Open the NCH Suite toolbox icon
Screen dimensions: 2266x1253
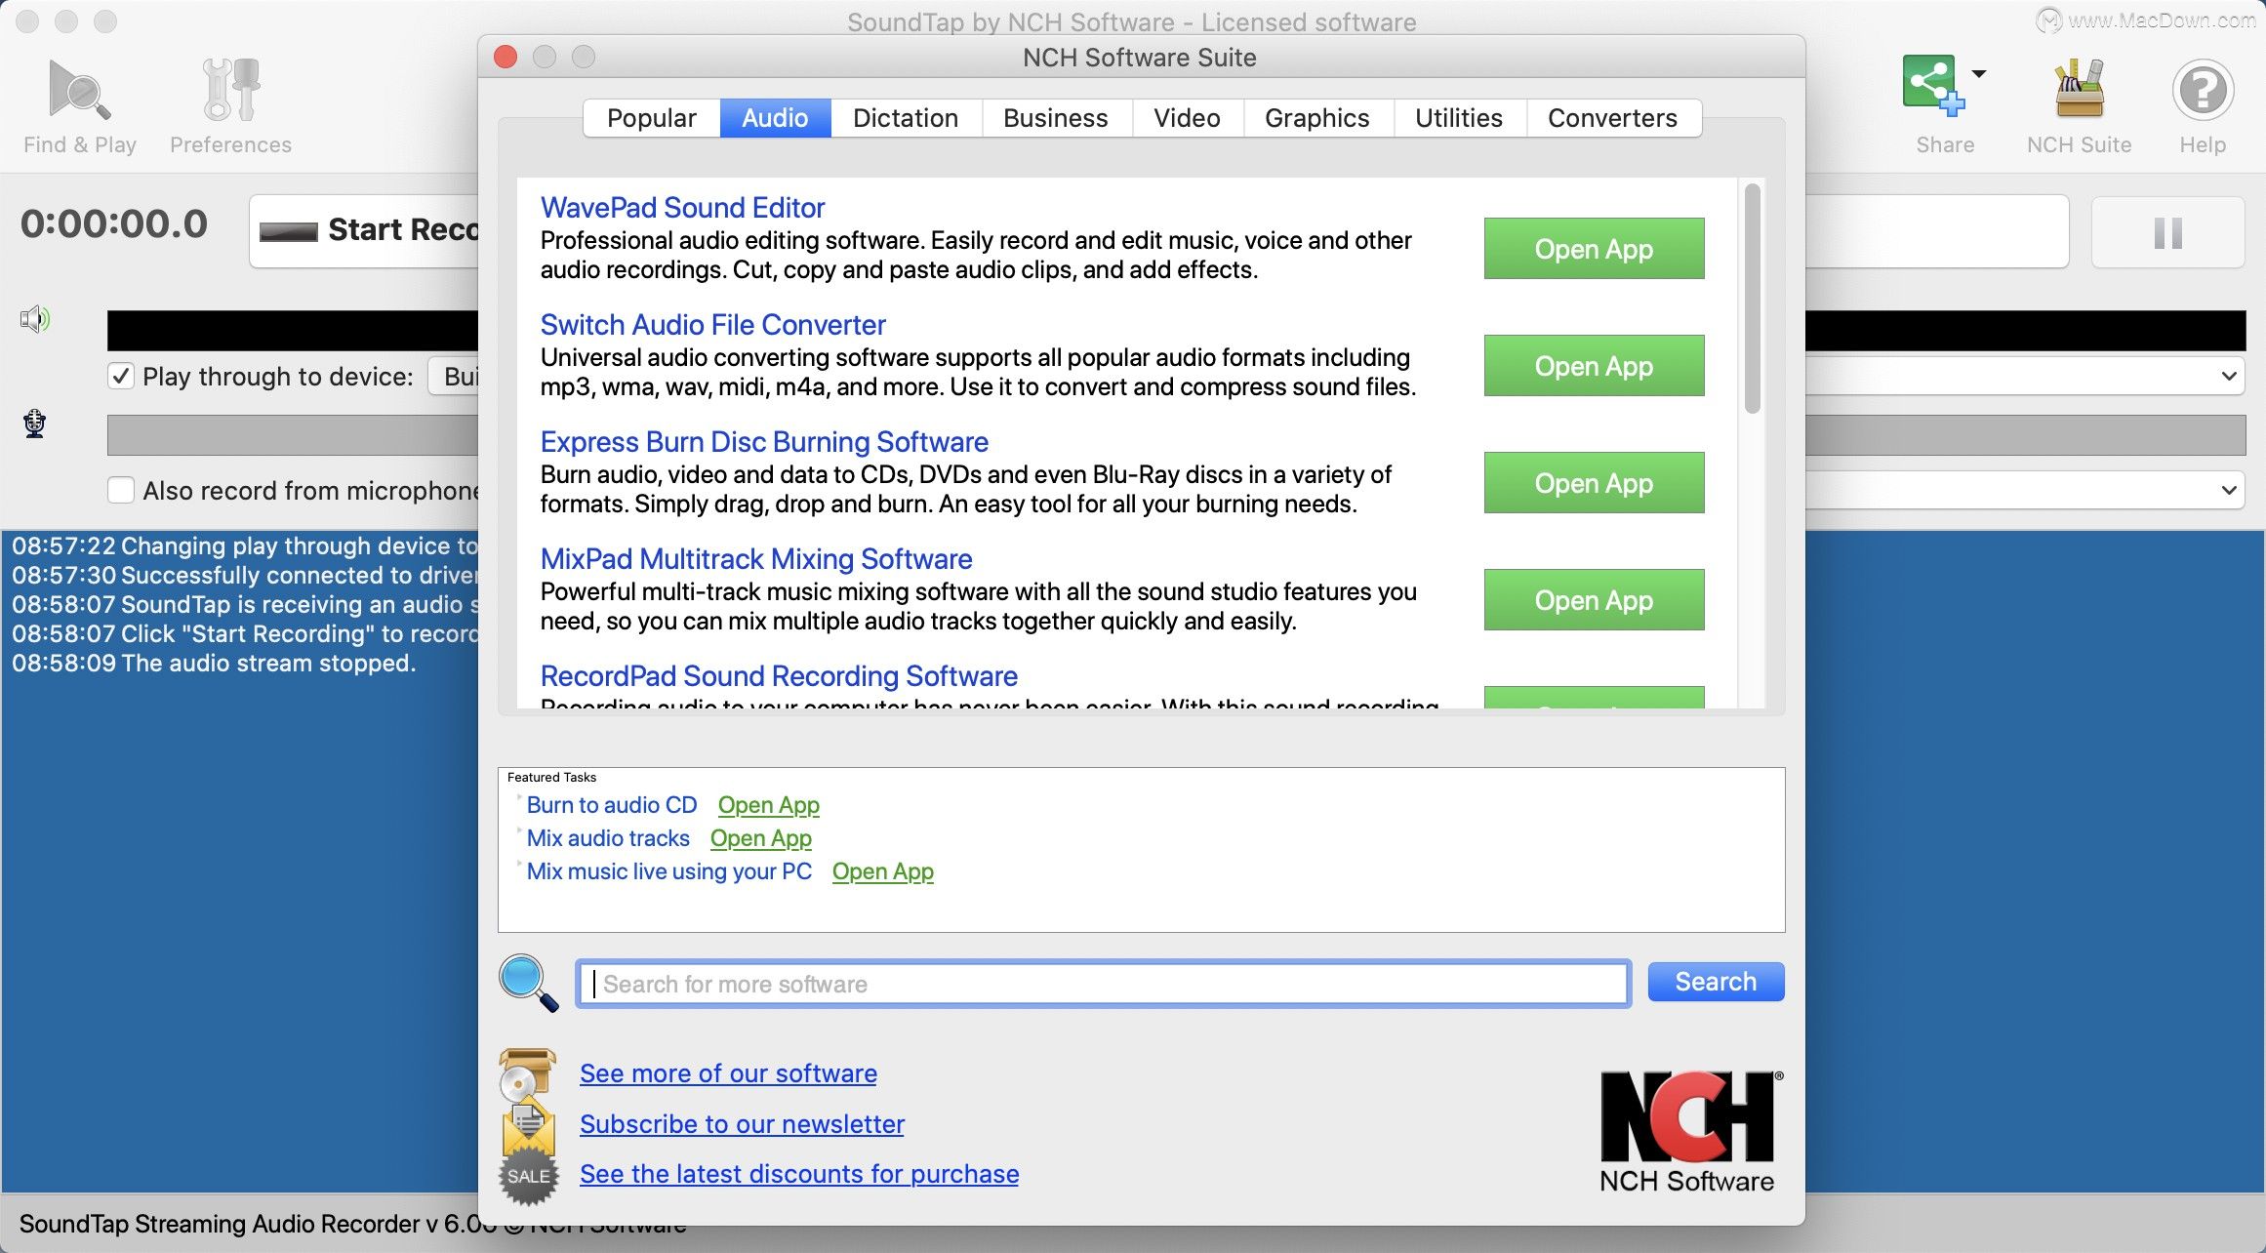click(2079, 89)
